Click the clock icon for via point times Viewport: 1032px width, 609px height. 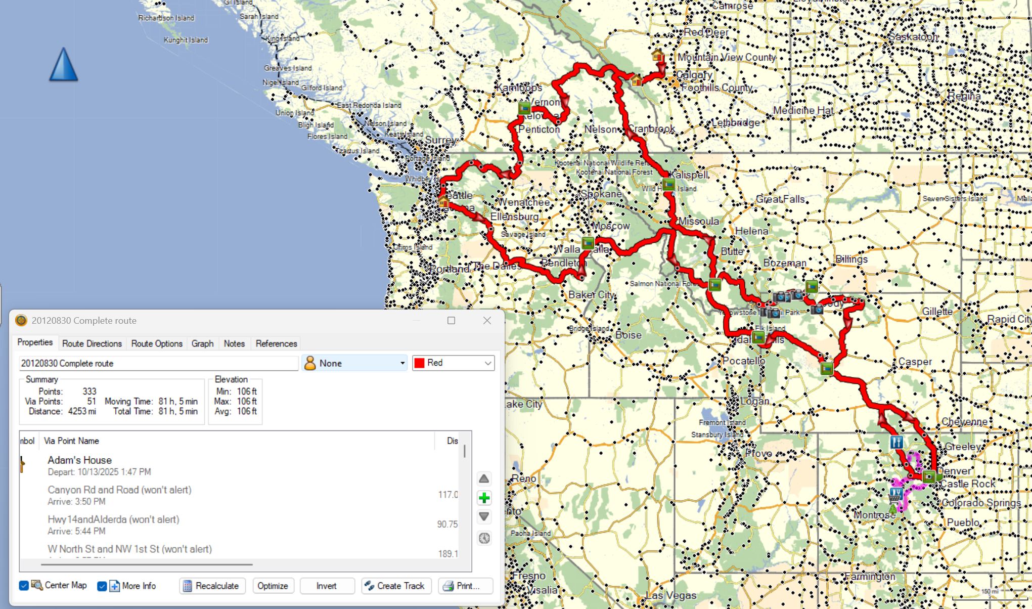484,538
